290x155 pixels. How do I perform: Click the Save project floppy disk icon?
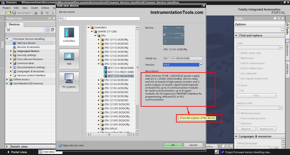(x=14, y=13)
